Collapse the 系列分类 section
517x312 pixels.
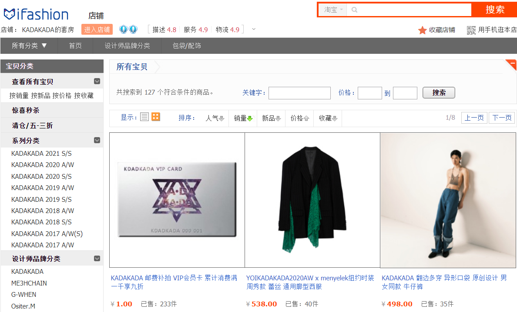97,141
